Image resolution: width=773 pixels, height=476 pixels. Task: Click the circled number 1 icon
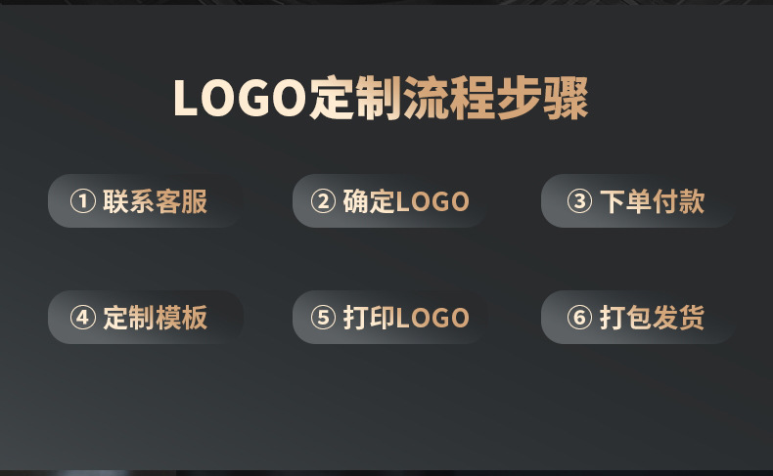83,200
